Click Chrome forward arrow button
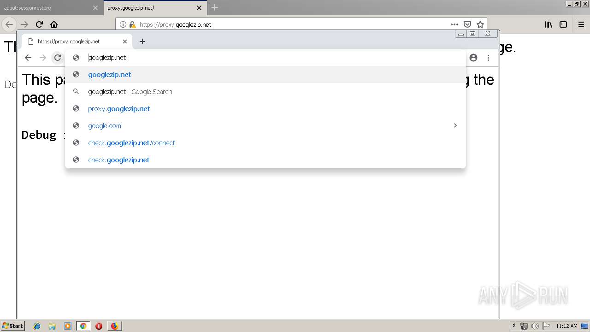The height and width of the screenshot is (332, 590). click(x=43, y=58)
